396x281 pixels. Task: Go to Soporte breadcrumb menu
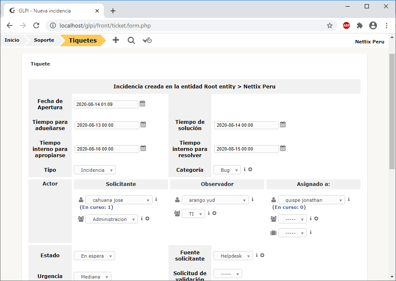click(x=44, y=40)
